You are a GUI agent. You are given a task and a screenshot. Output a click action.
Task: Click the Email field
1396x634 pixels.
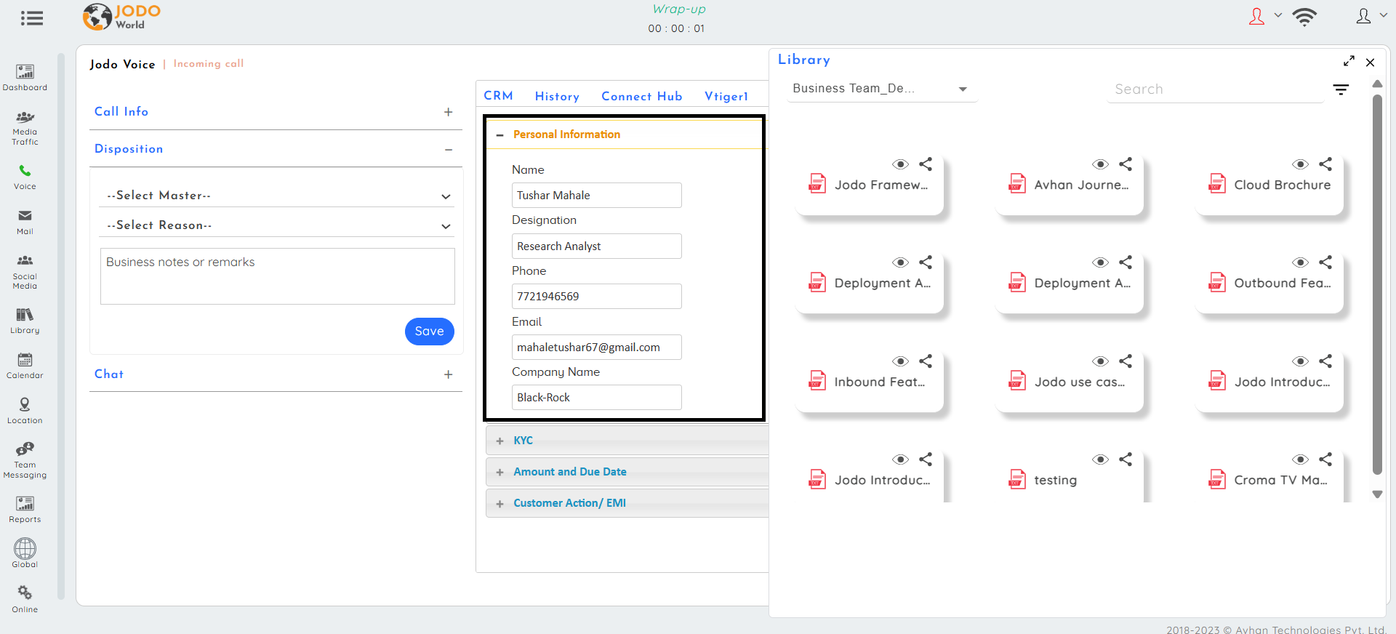pos(597,348)
